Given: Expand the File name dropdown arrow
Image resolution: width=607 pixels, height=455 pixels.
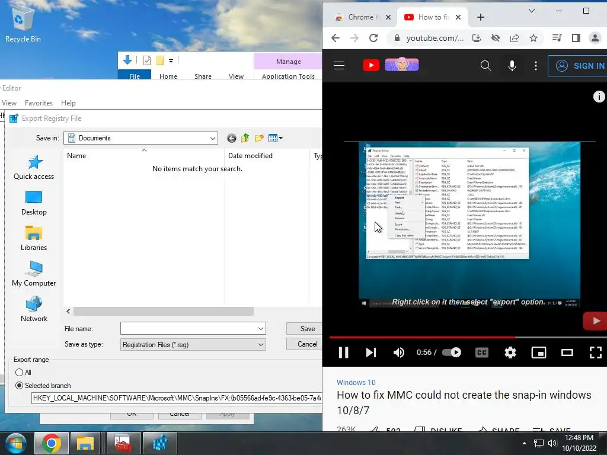Looking at the screenshot, I should click(261, 328).
